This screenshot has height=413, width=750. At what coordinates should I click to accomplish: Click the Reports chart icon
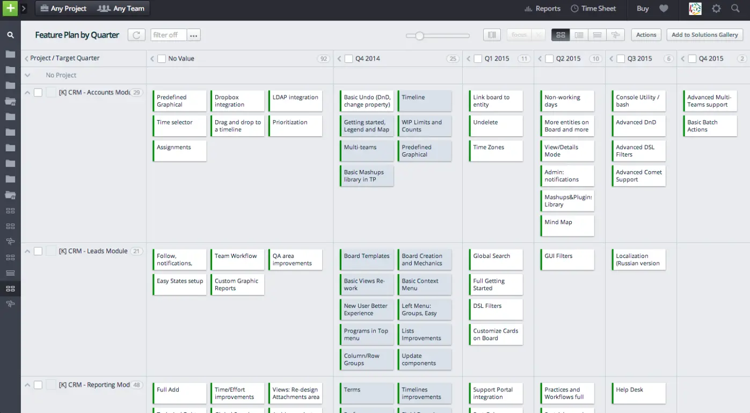(x=528, y=9)
